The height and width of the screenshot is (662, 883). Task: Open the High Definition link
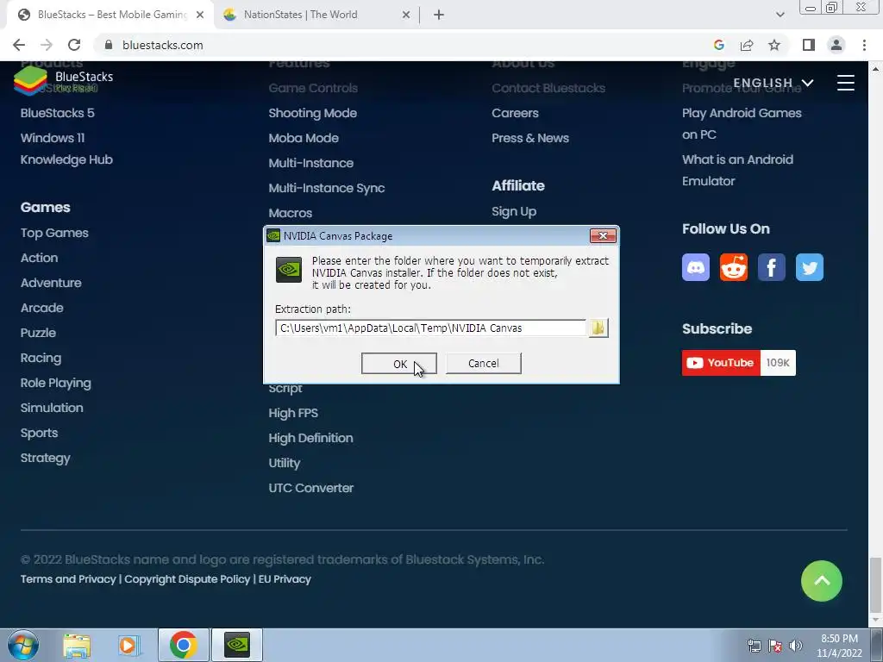[310, 438]
